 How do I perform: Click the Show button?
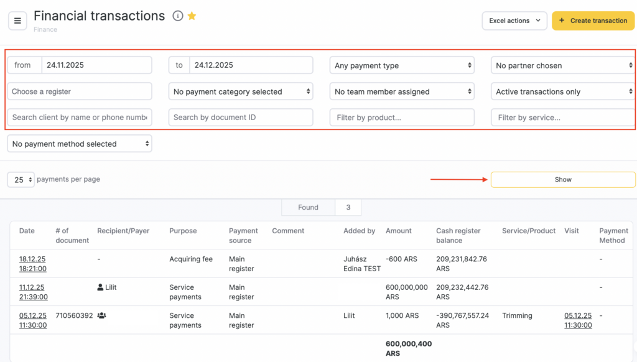coord(562,180)
